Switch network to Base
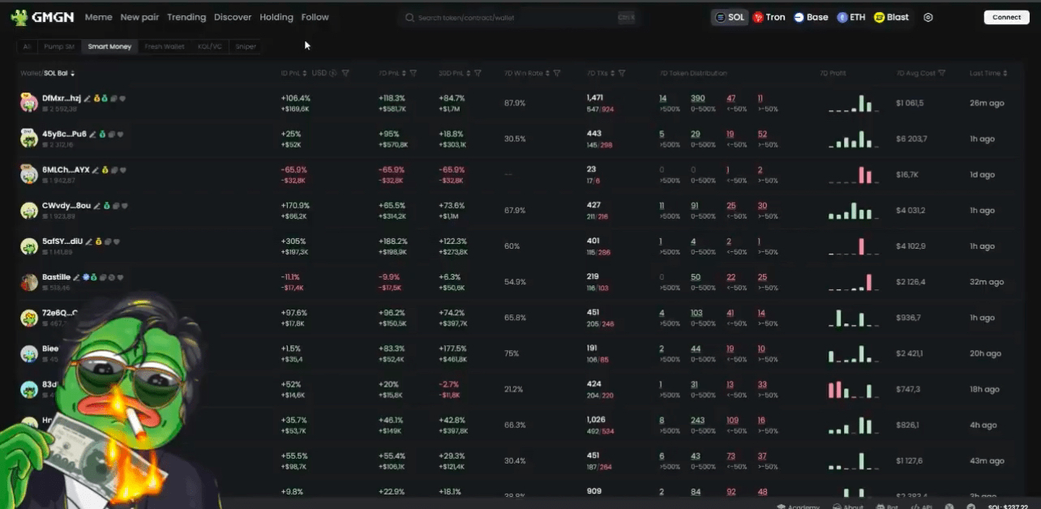Screen dimensions: 1041x509 (x=811, y=17)
